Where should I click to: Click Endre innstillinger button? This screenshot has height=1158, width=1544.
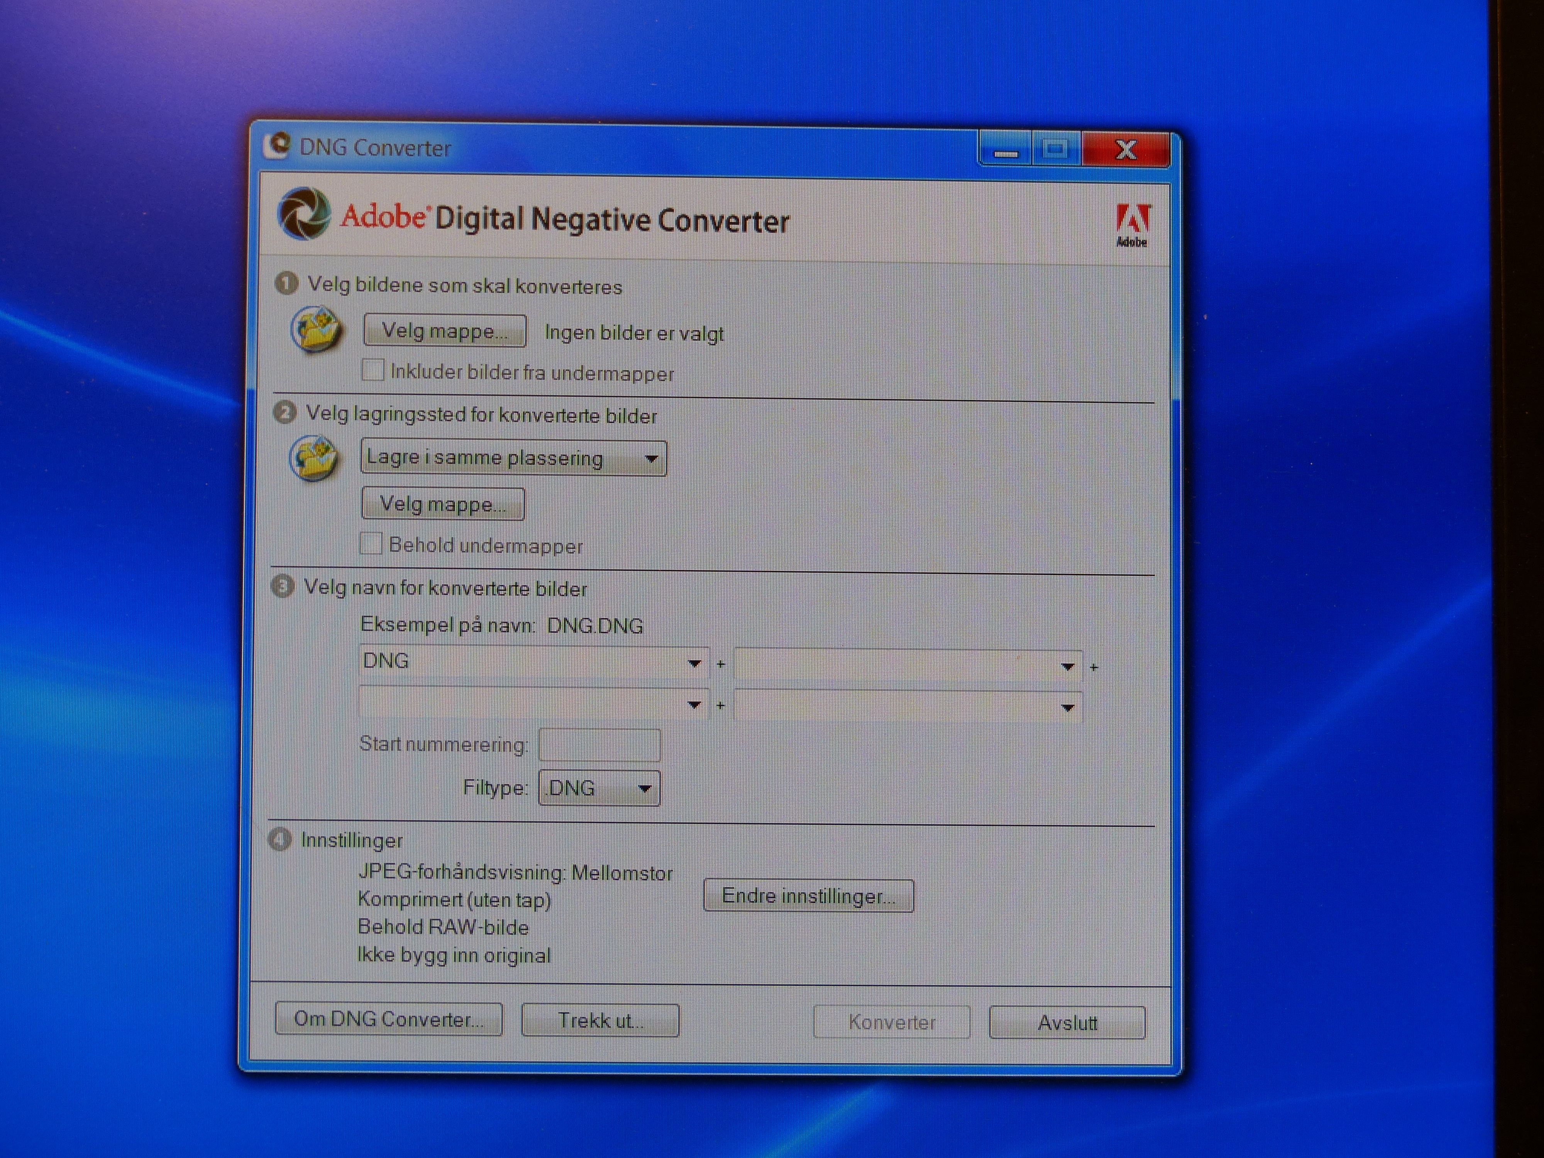808,896
